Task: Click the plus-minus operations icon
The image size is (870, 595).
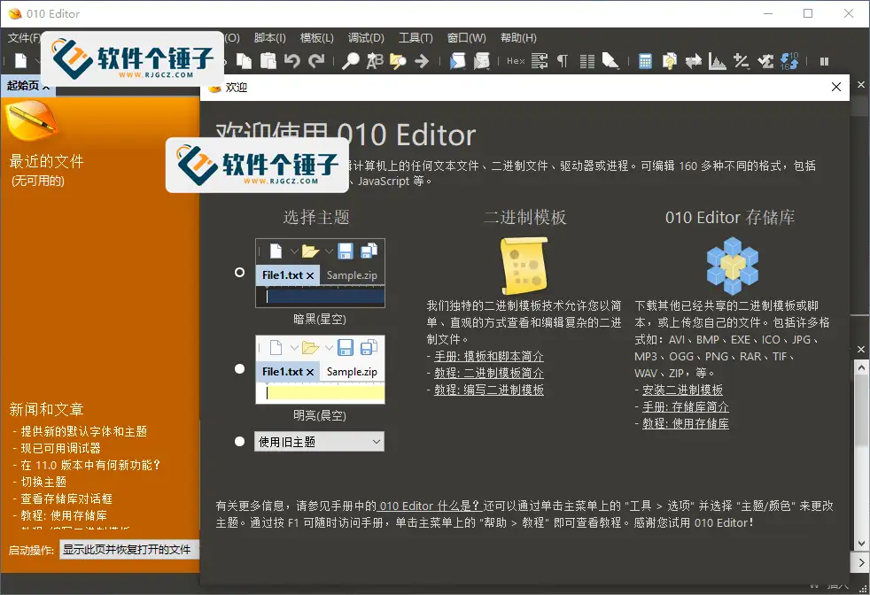Action: tap(742, 61)
